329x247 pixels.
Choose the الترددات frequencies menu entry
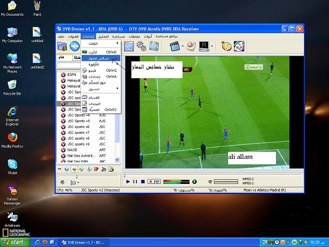click(101, 103)
